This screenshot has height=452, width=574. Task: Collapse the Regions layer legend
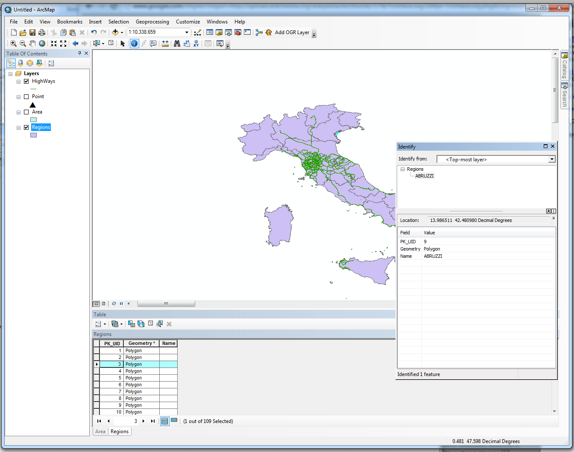18,128
